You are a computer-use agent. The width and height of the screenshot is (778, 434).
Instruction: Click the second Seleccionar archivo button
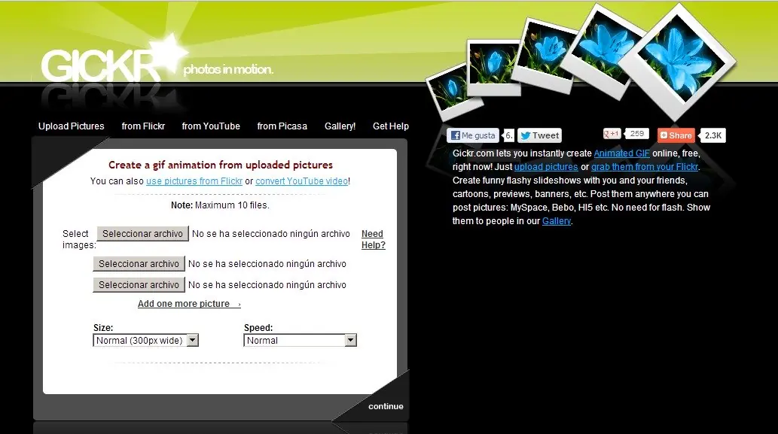tap(139, 263)
